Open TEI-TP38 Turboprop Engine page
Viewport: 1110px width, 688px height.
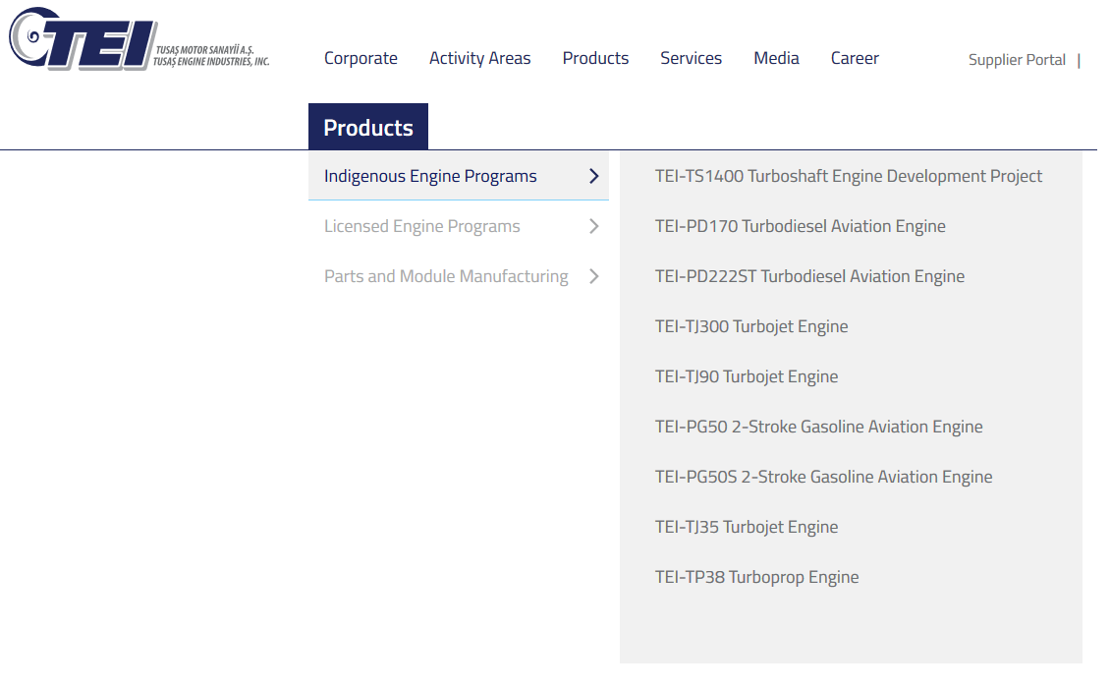click(756, 577)
